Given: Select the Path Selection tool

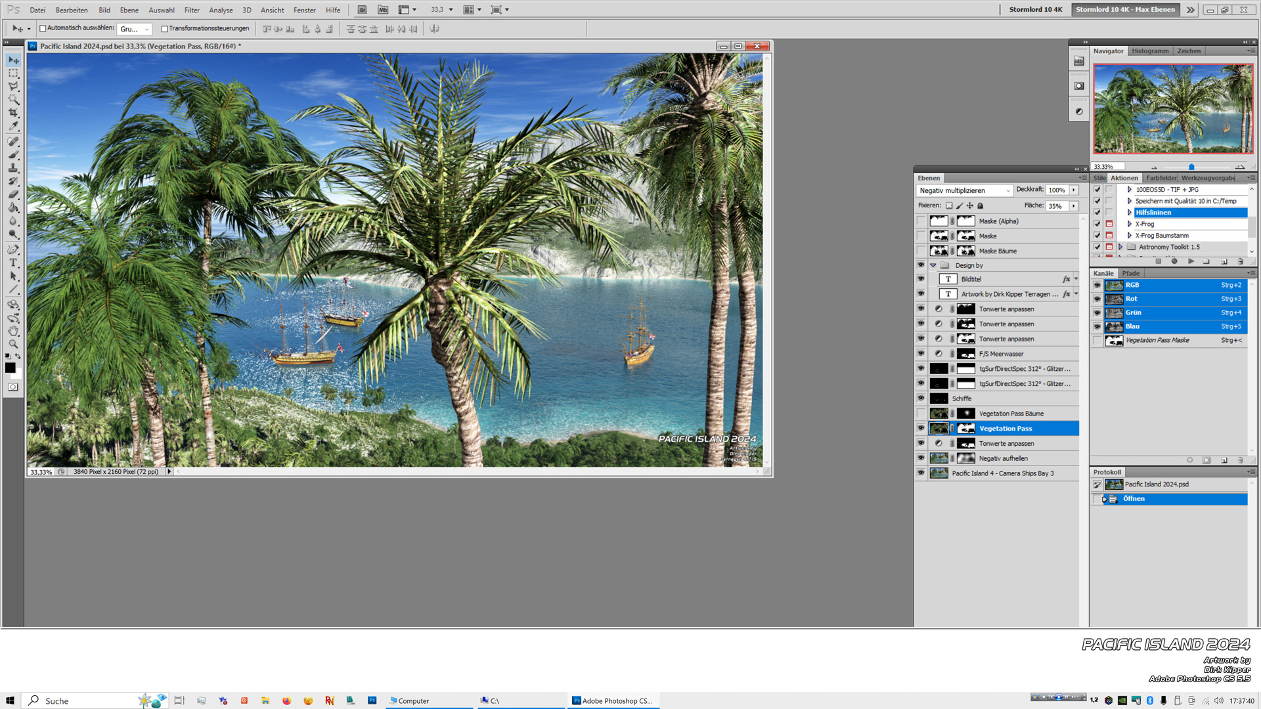Looking at the screenshot, I should pyautogui.click(x=13, y=276).
